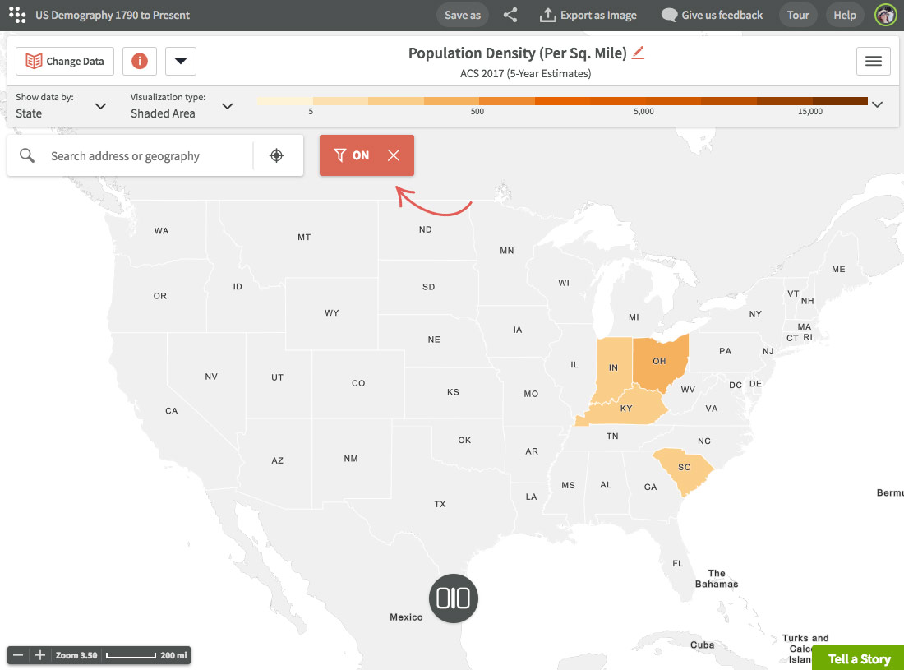
Task: Click the share icon in top bar
Action: pos(510,15)
